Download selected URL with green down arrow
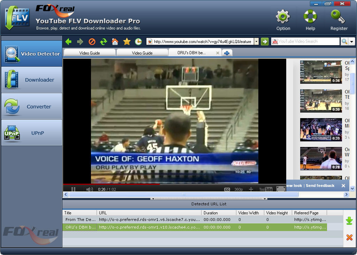This screenshot has height=255, width=357. (349, 221)
